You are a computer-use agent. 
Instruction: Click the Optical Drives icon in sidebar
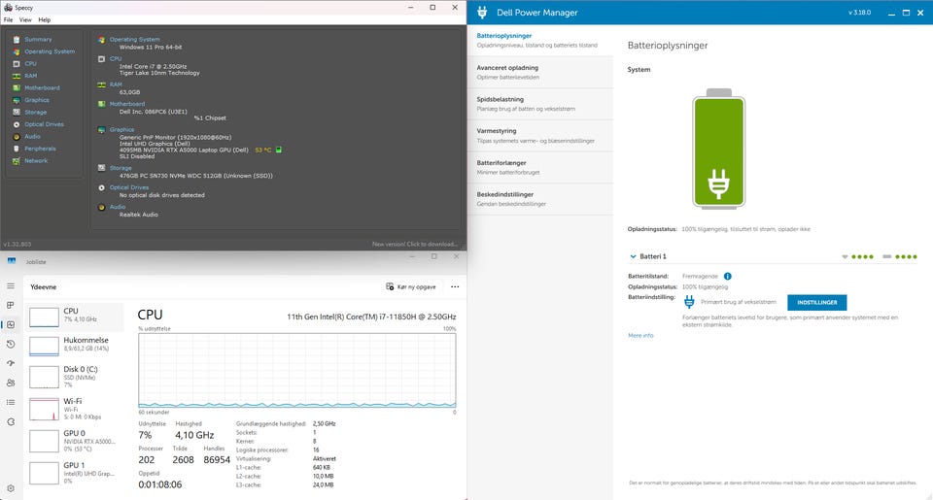pos(17,124)
